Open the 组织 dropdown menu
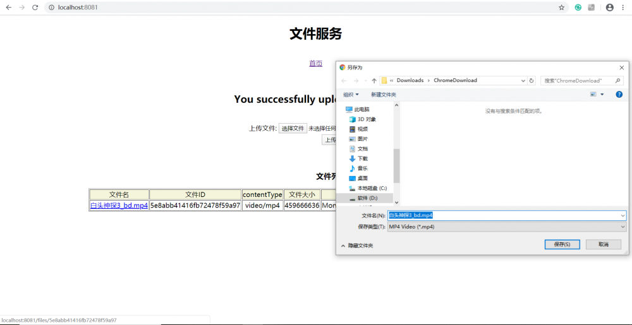 351,95
